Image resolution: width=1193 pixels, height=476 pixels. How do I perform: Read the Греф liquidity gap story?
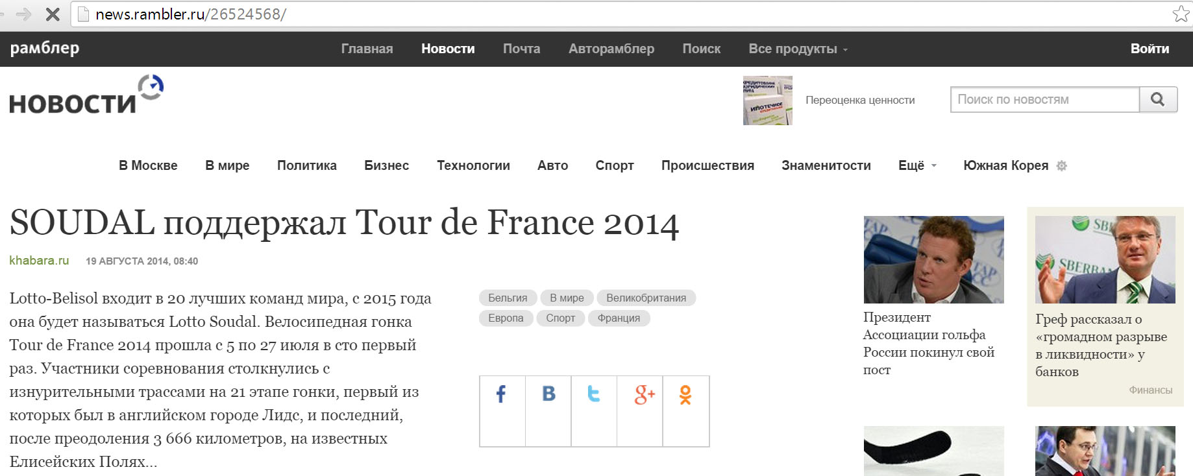[1101, 345]
